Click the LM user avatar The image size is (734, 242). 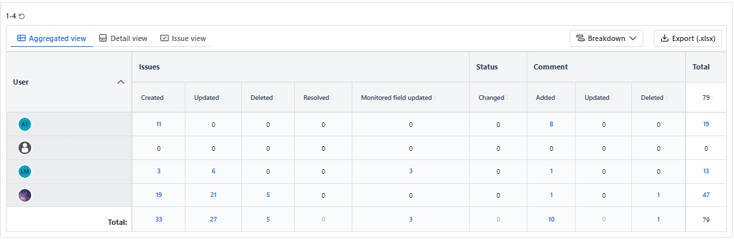[25, 171]
